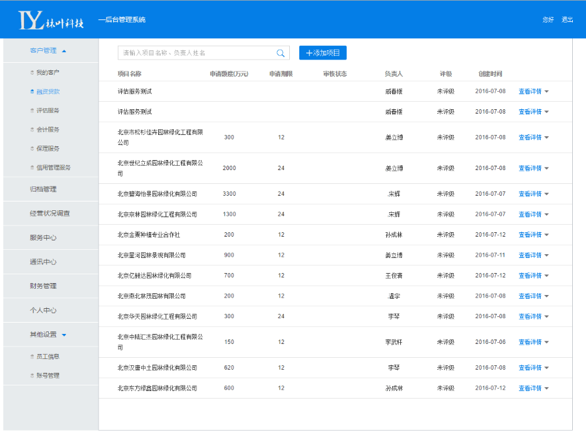Click the project name search input field
Image resolution: width=586 pixels, height=440 pixels.
click(x=196, y=53)
